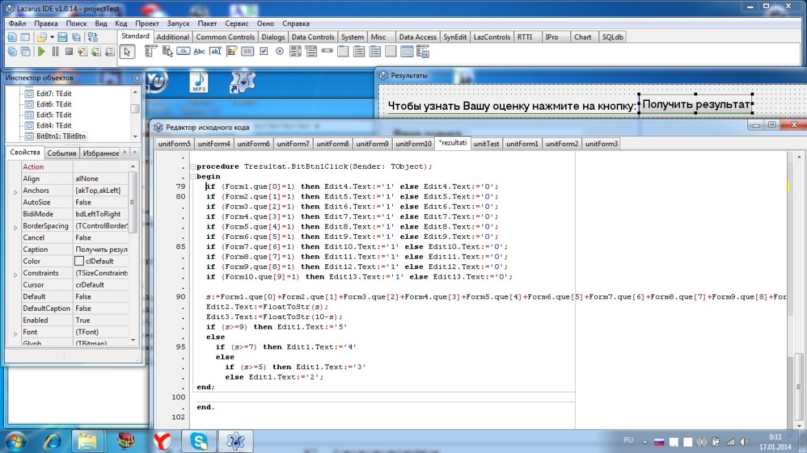
Task: Run the project with green arrow
Action: [x=42, y=51]
